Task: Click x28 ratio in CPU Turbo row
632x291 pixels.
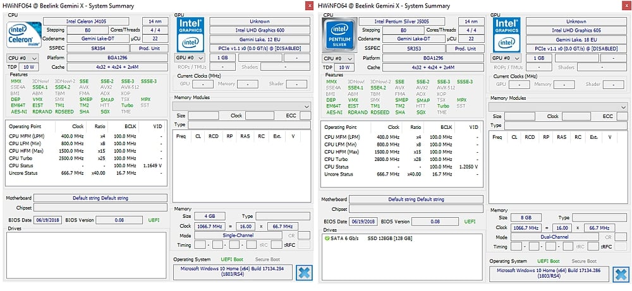Action: tap(416, 159)
